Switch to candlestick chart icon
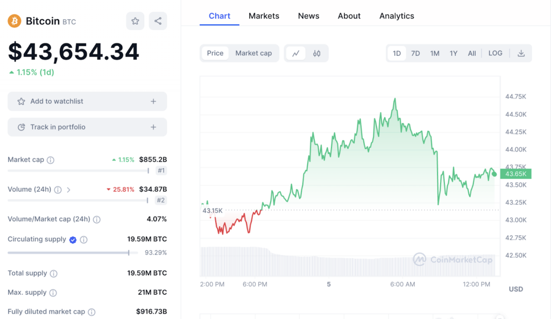The height and width of the screenshot is (319, 551). 316,53
